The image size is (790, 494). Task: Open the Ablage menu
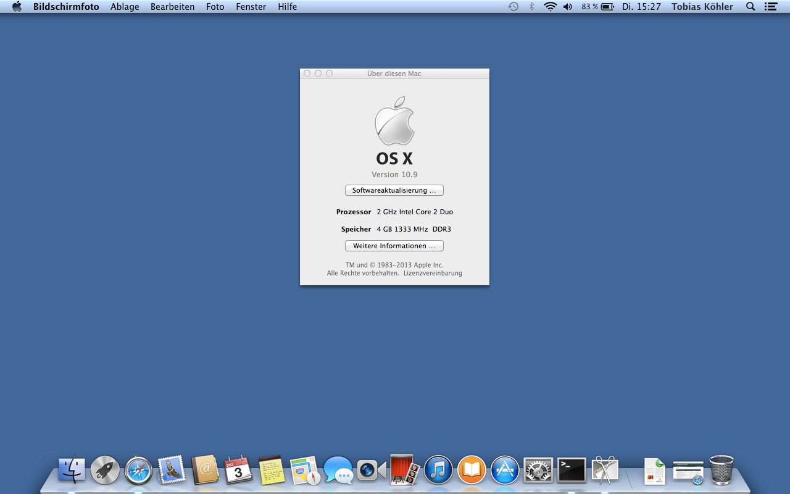click(125, 7)
